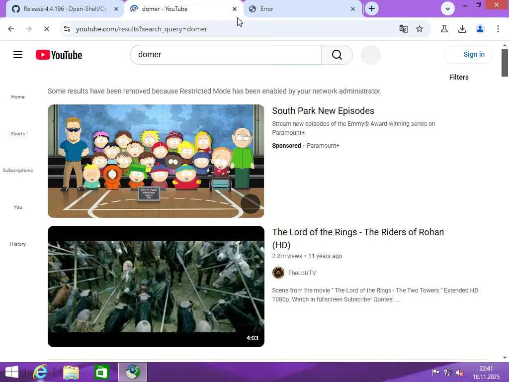Close the domer - YouTube tab
Image resolution: width=509 pixels, height=382 pixels.
click(x=235, y=9)
